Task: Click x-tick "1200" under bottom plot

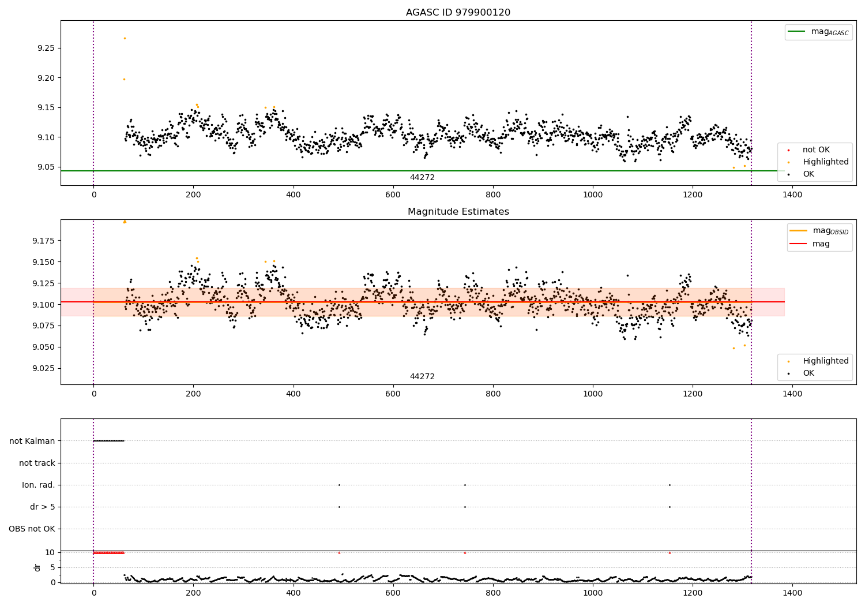Action: point(693,593)
